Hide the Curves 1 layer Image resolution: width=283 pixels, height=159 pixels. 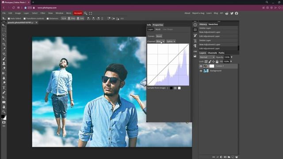point(201,66)
